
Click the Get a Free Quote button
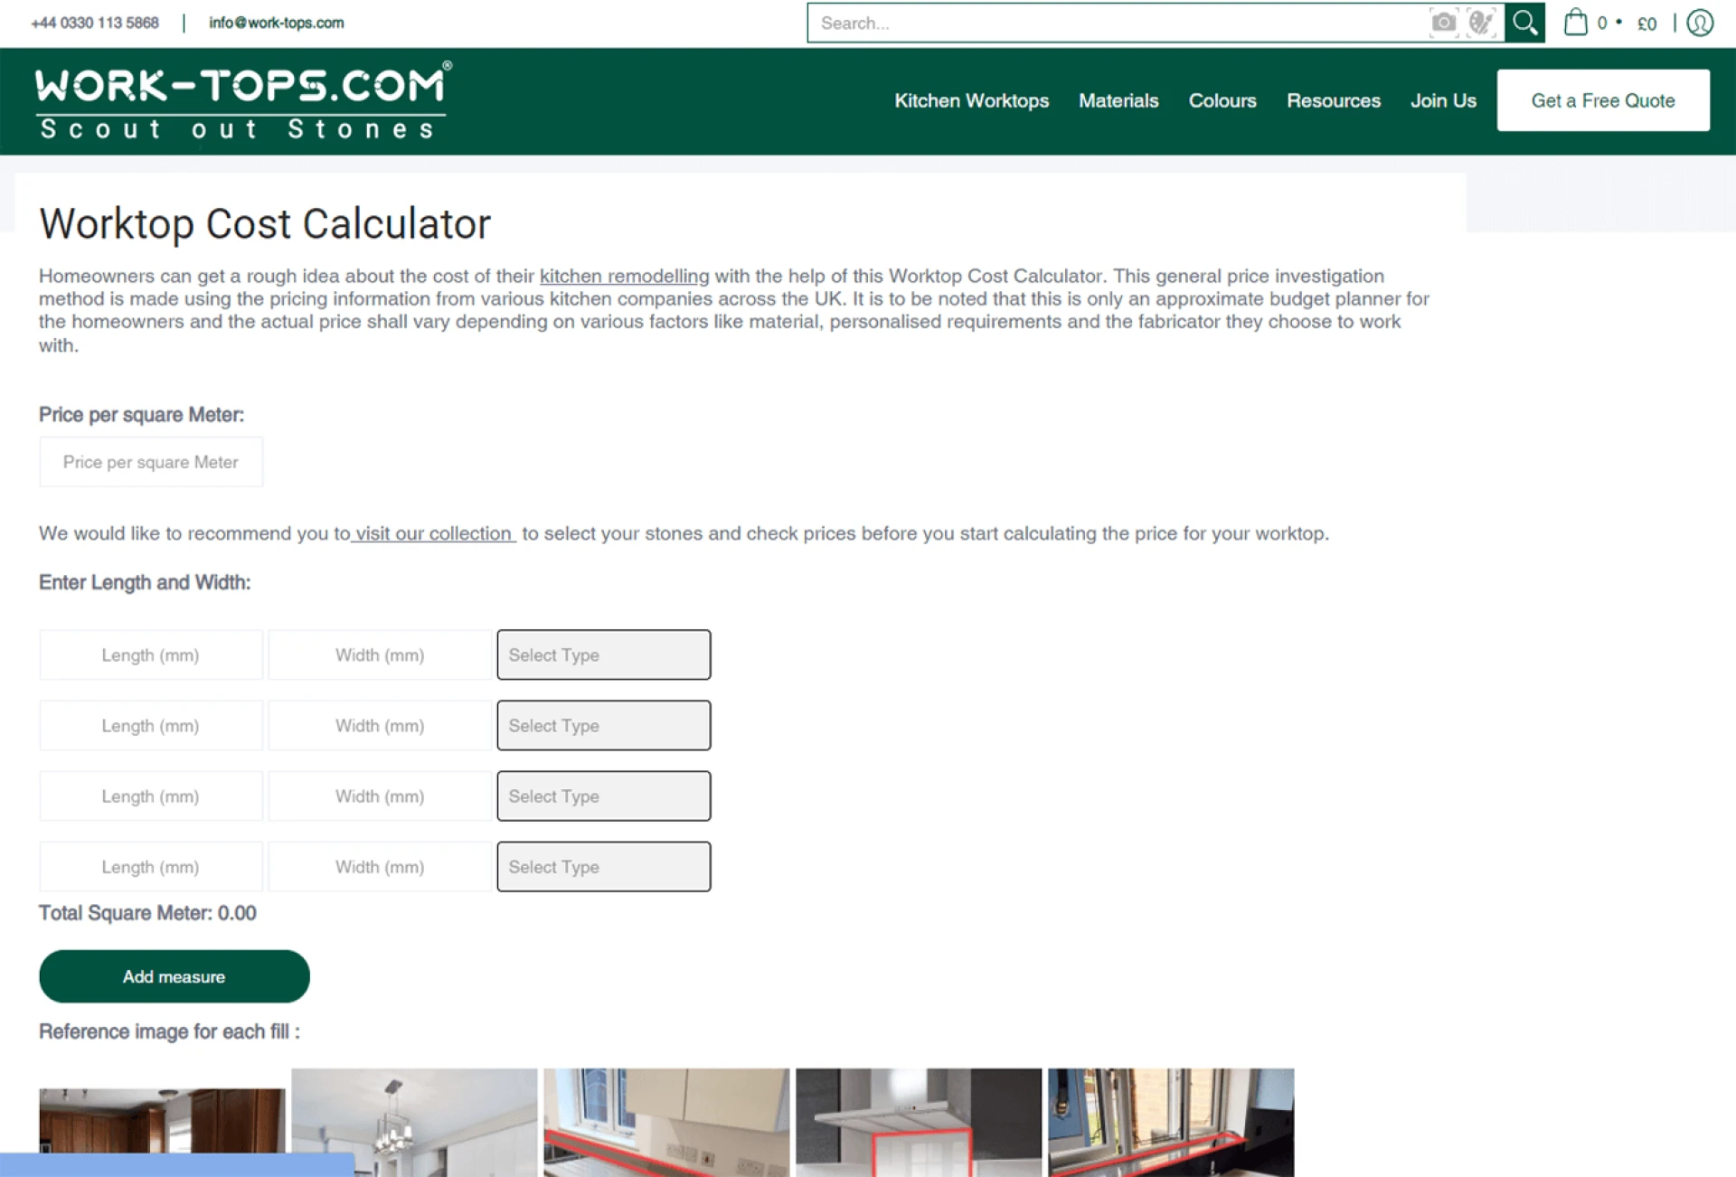pyautogui.click(x=1602, y=100)
